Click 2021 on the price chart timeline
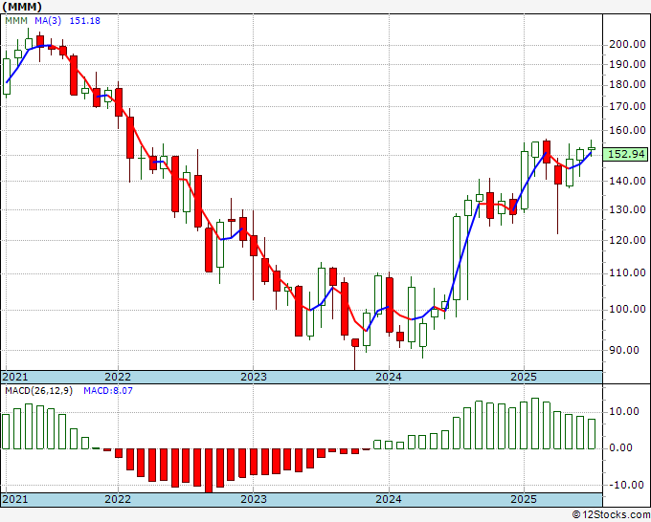Viewport: 651px width, 522px height. coord(15,377)
